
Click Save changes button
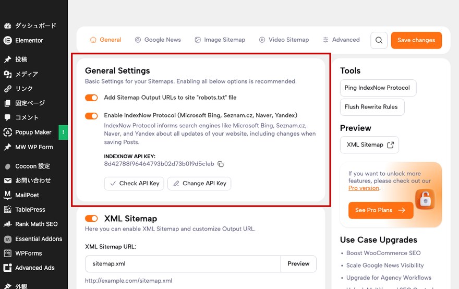pos(416,40)
